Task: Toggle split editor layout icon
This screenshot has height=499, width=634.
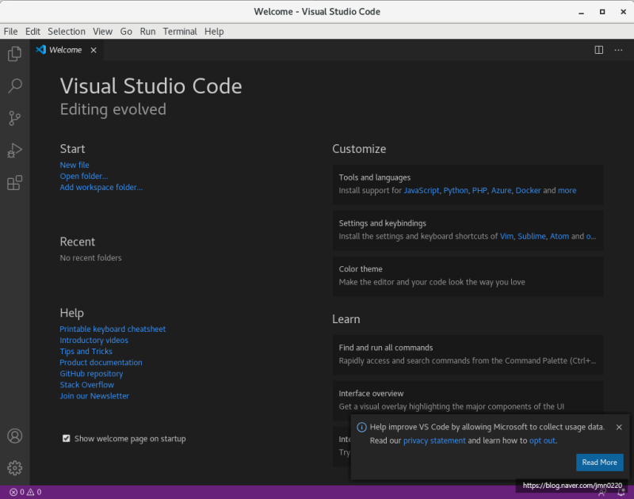Action: (x=598, y=49)
